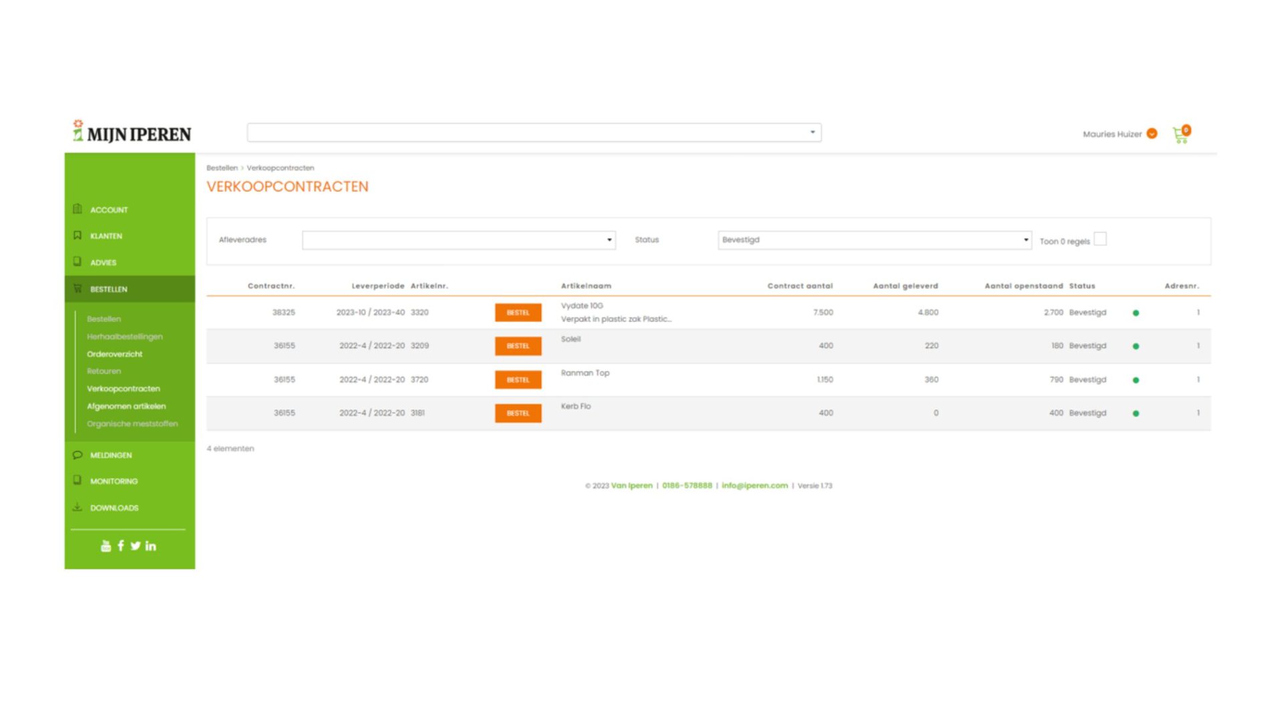Click the LinkedIn social icon
This screenshot has height=722, width=1284.
click(151, 546)
